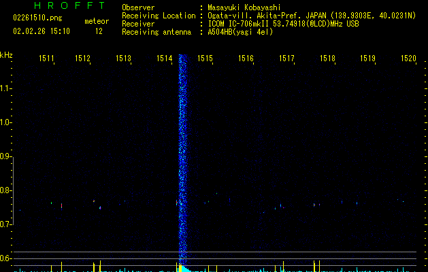Screen dimensions: 428x272
Task: Click the 0.9 frequency axis label
Action: (5, 156)
